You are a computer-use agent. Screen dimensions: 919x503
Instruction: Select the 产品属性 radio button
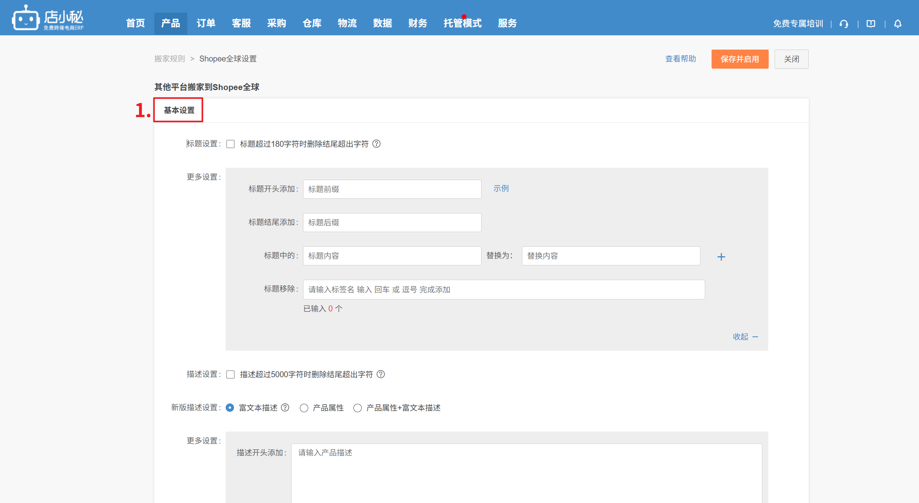click(x=304, y=408)
